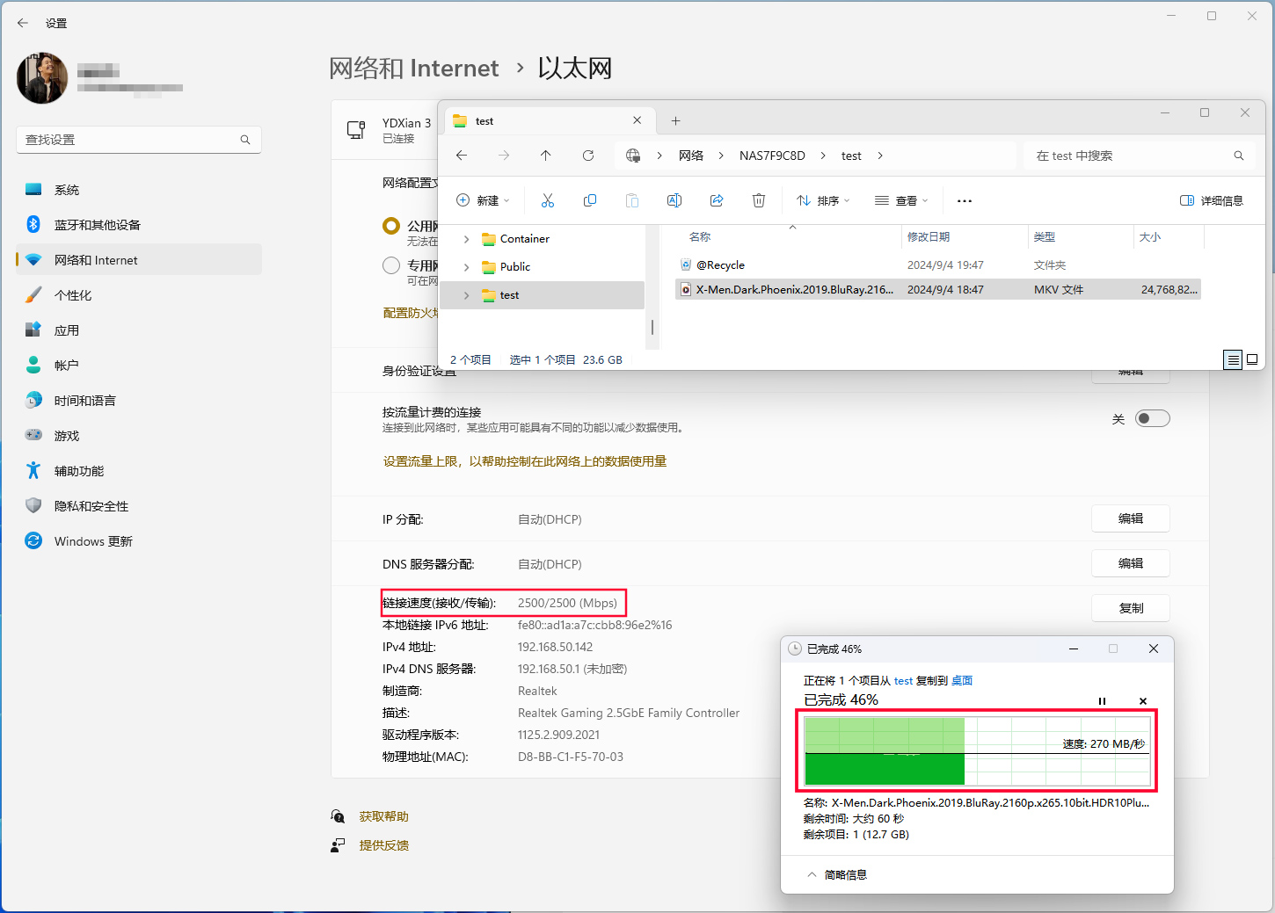
Task: Click the Give feedback link
Action: (x=383, y=845)
